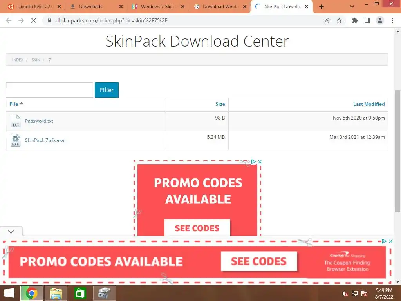
Task: Close the Downloads tab
Action: [121, 7]
